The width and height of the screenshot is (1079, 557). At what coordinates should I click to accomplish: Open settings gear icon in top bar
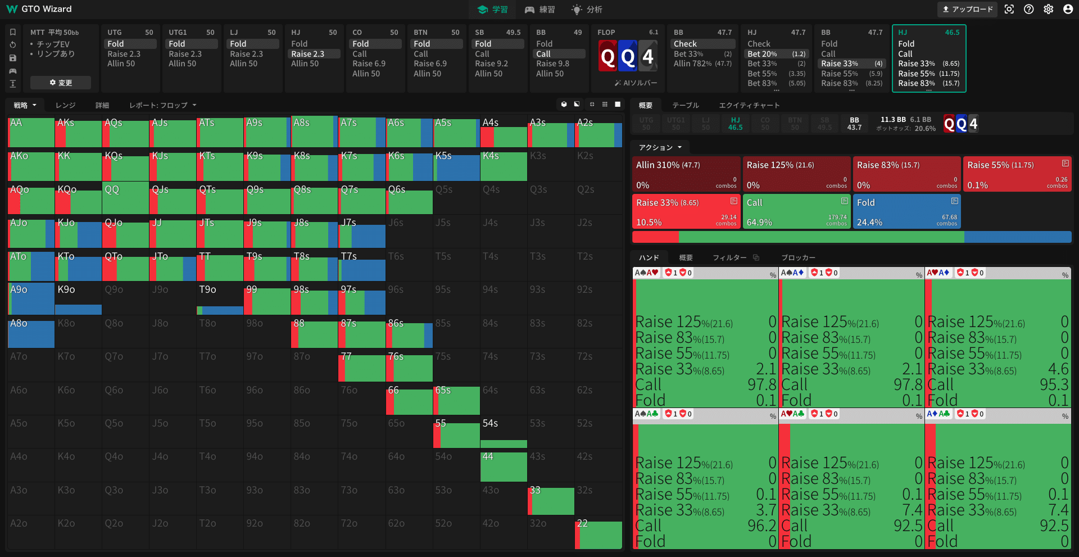click(1049, 10)
